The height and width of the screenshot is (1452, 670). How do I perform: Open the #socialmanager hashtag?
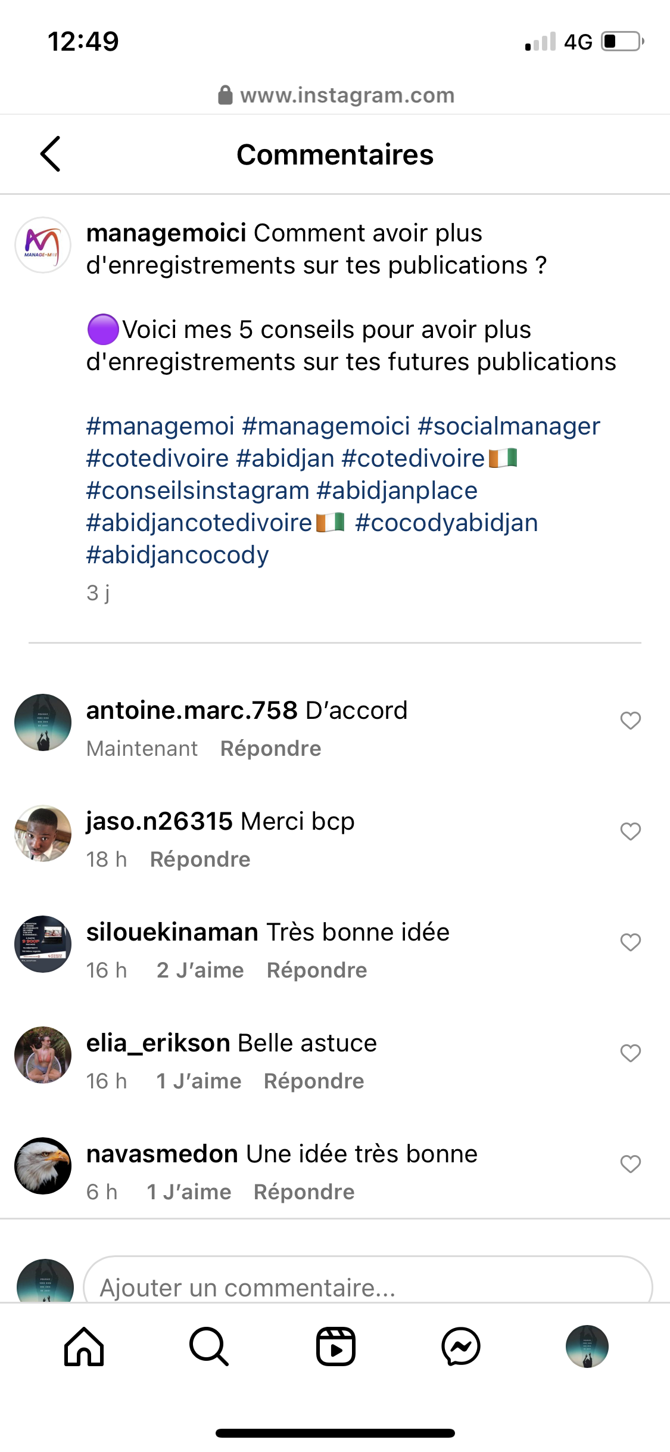pyautogui.click(x=509, y=426)
